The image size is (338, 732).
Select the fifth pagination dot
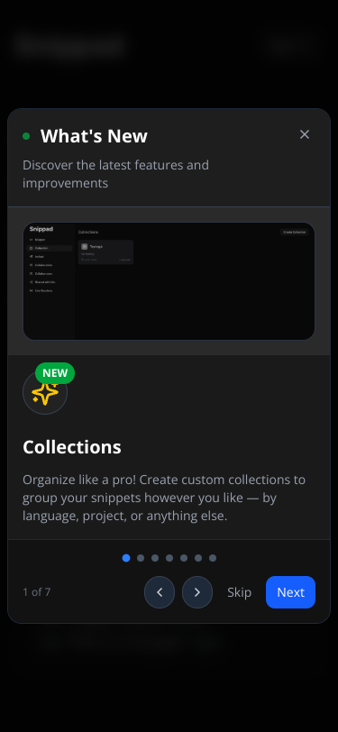(184, 558)
